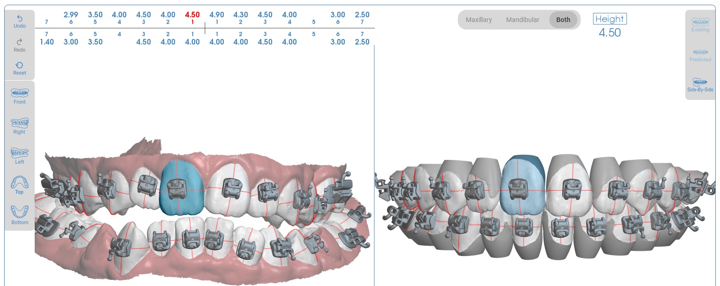
Task: Switch arch display to Maxillary
Action: [x=478, y=20]
